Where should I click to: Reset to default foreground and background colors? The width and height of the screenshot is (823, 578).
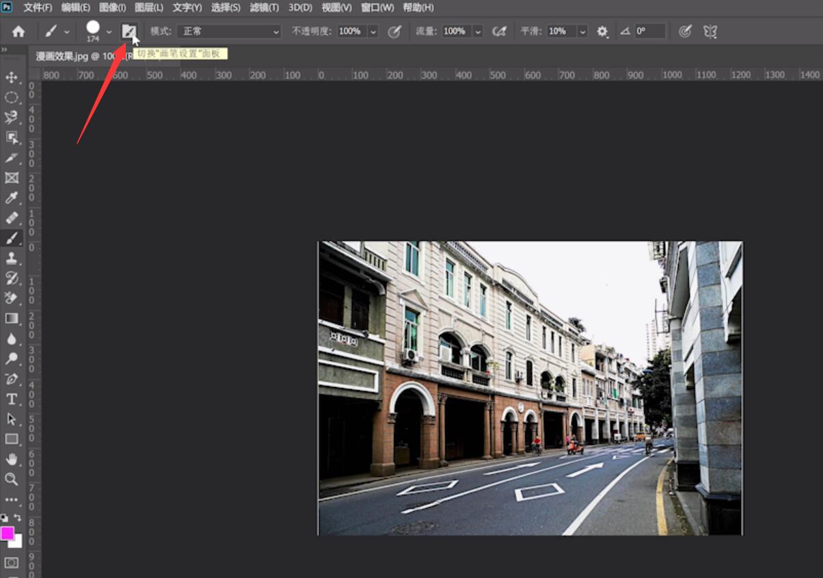(5, 518)
